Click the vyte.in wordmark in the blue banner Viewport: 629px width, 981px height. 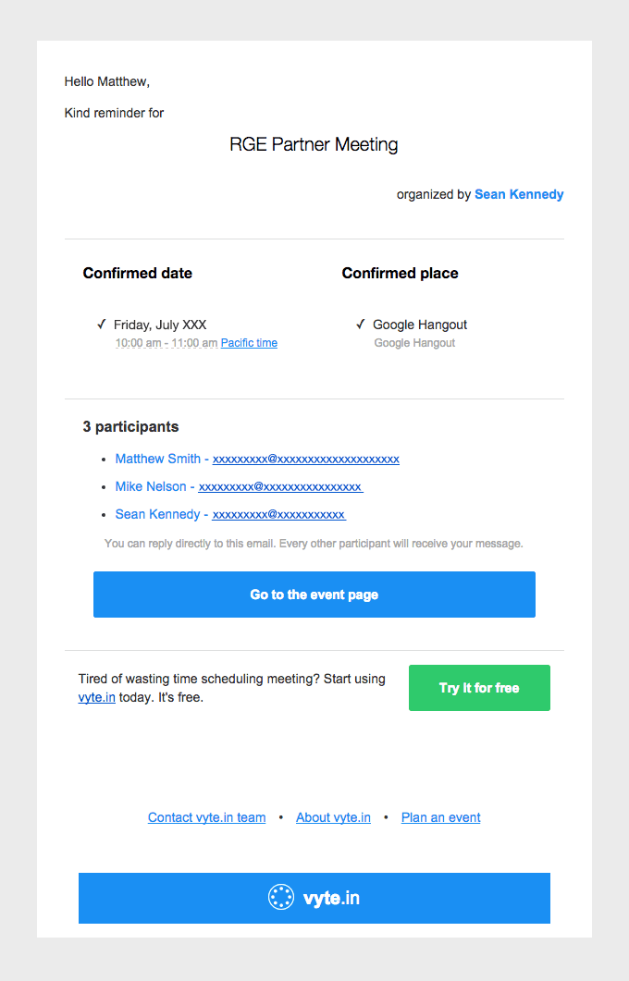click(331, 899)
